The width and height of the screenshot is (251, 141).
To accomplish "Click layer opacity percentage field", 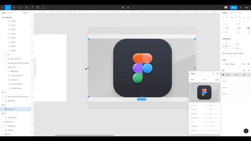I will pyautogui.click(x=243, y=64).
